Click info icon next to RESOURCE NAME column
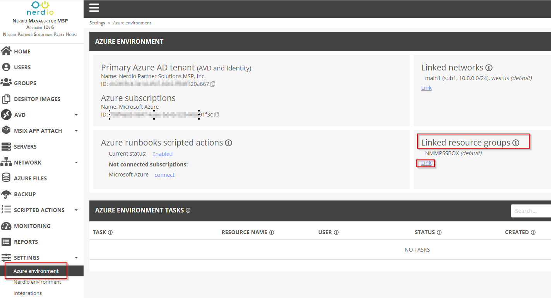 coord(272,233)
